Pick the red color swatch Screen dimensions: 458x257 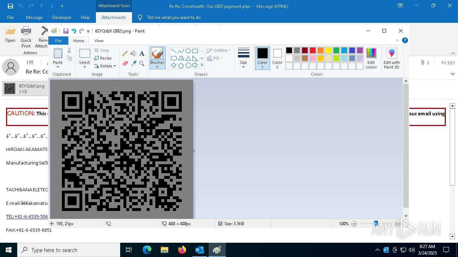313,50
